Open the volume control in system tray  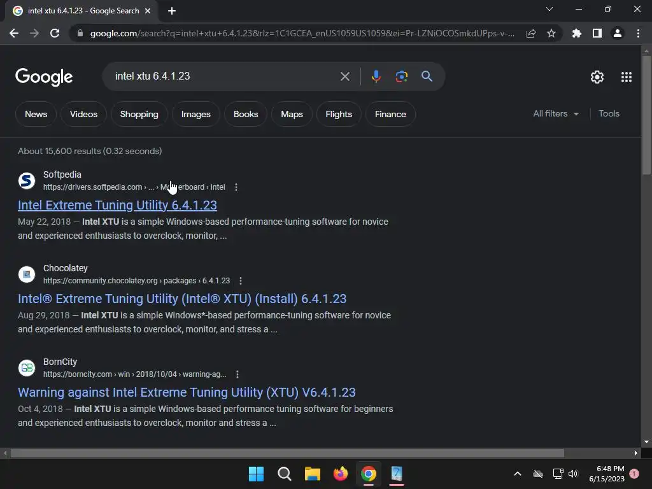(573, 474)
